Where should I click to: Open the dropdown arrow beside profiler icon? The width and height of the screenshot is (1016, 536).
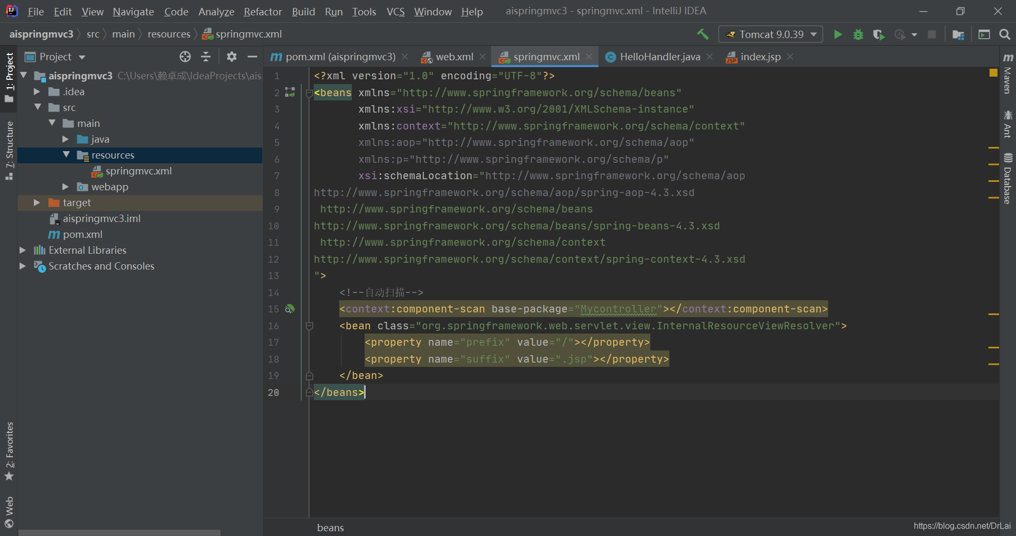click(x=914, y=35)
